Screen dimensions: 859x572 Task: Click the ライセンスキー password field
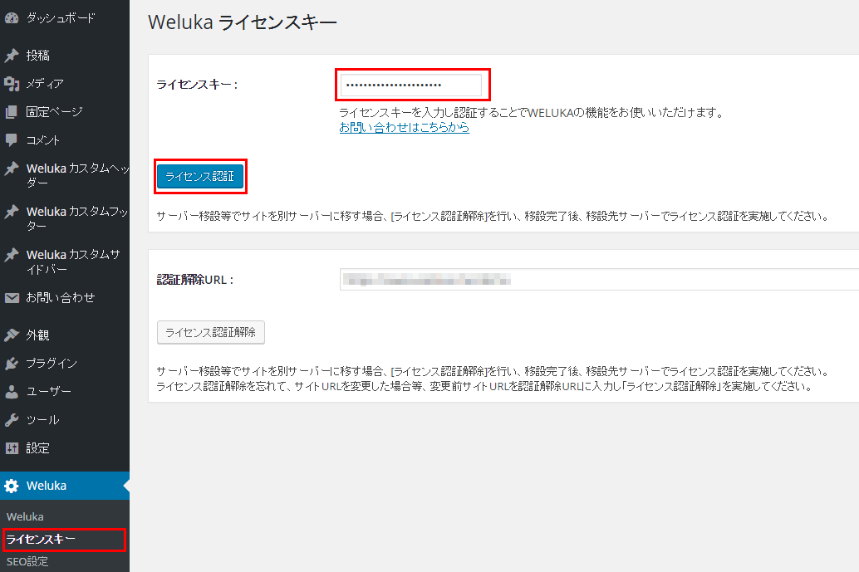click(411, 85)
